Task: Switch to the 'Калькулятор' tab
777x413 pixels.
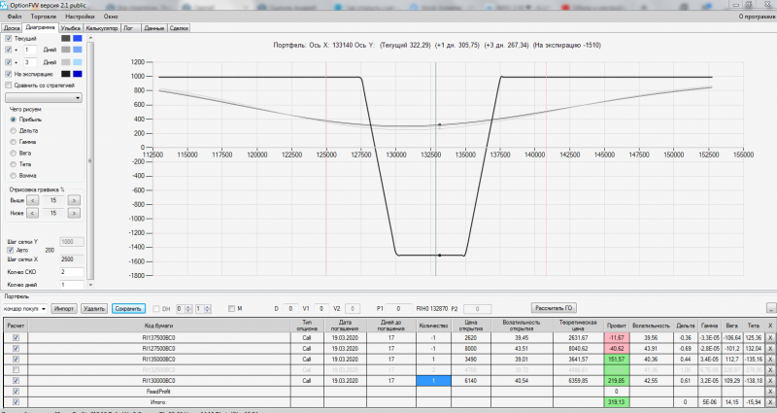Action: [102, 28]
